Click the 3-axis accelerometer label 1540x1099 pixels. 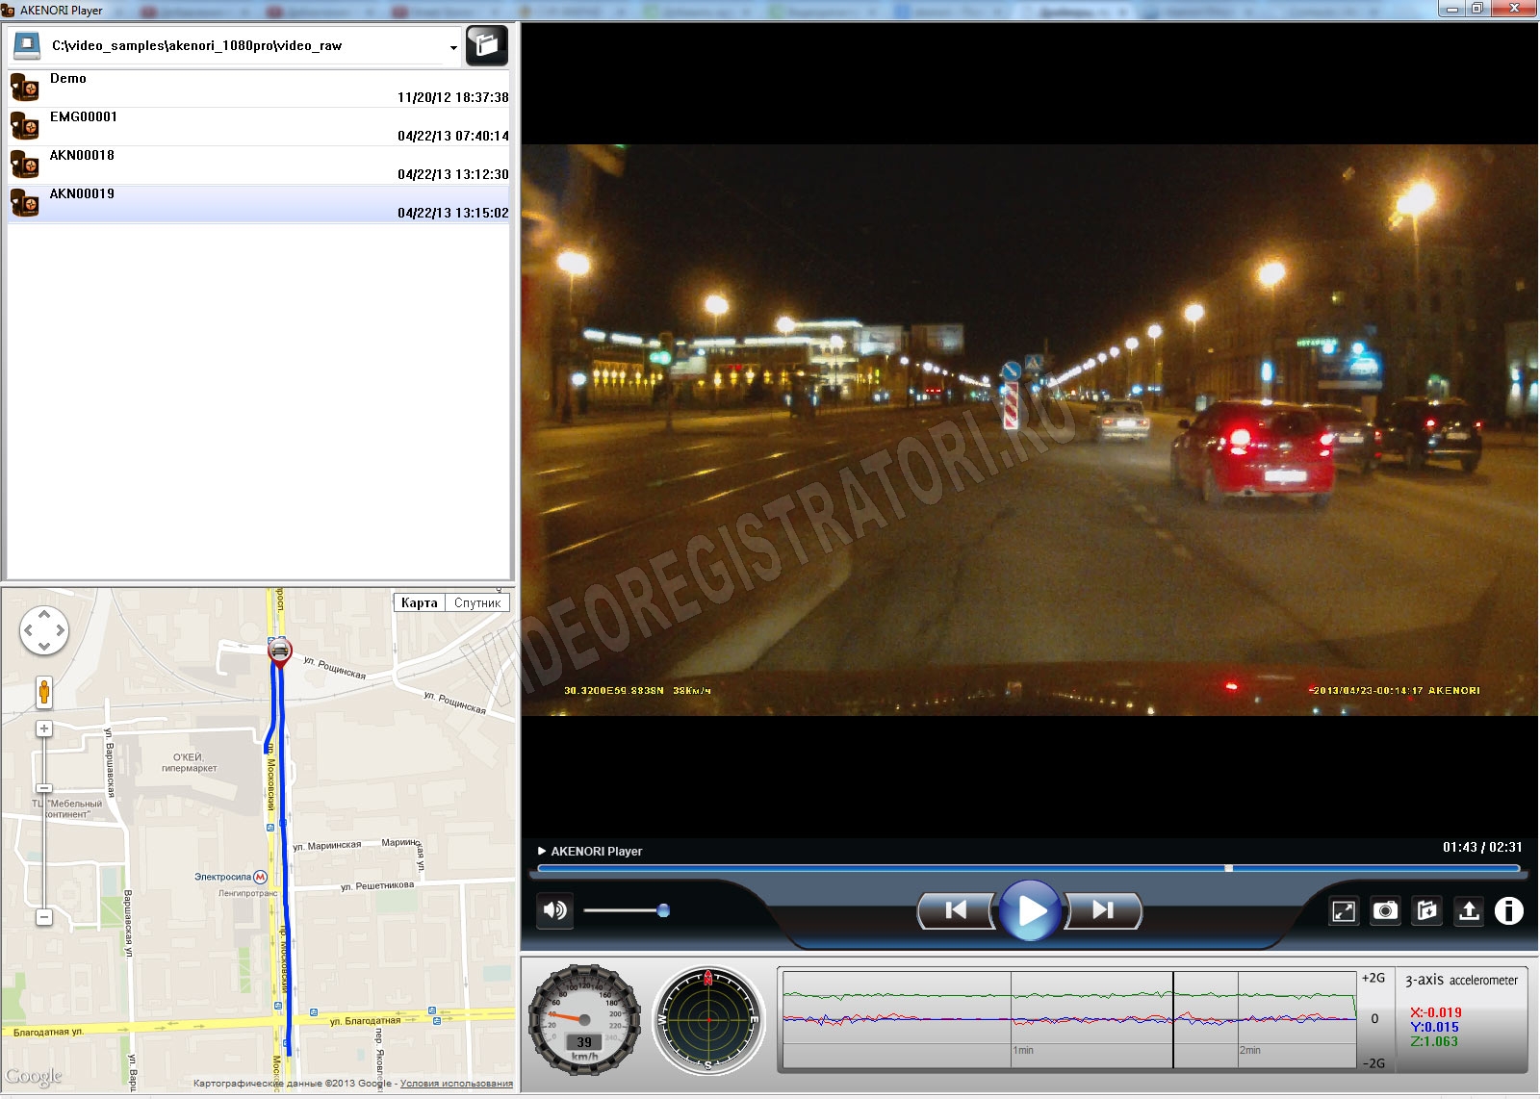[x=1461, y=980]
